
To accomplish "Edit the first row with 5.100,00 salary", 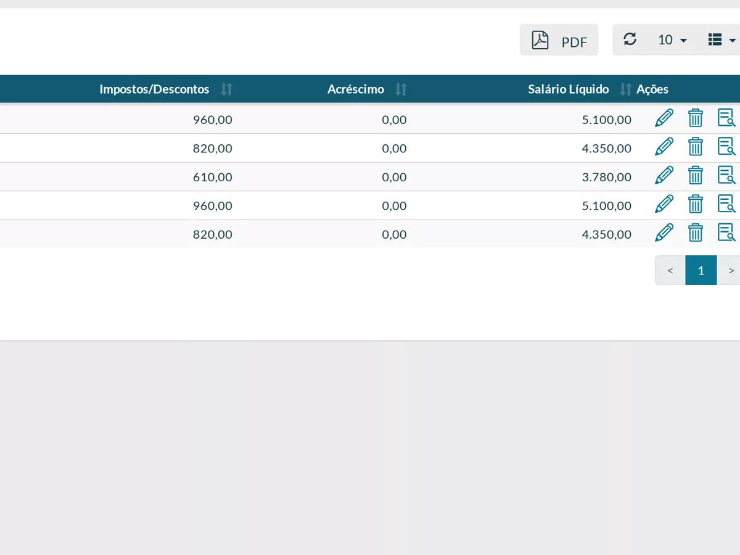I will pyautogui.click(x=664, y=118).
